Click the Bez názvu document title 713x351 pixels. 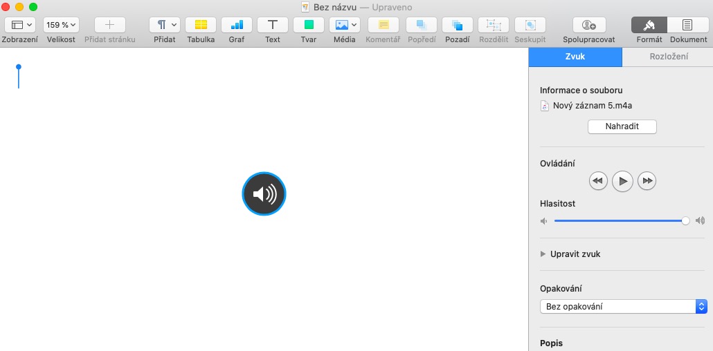tap(335, 8)
